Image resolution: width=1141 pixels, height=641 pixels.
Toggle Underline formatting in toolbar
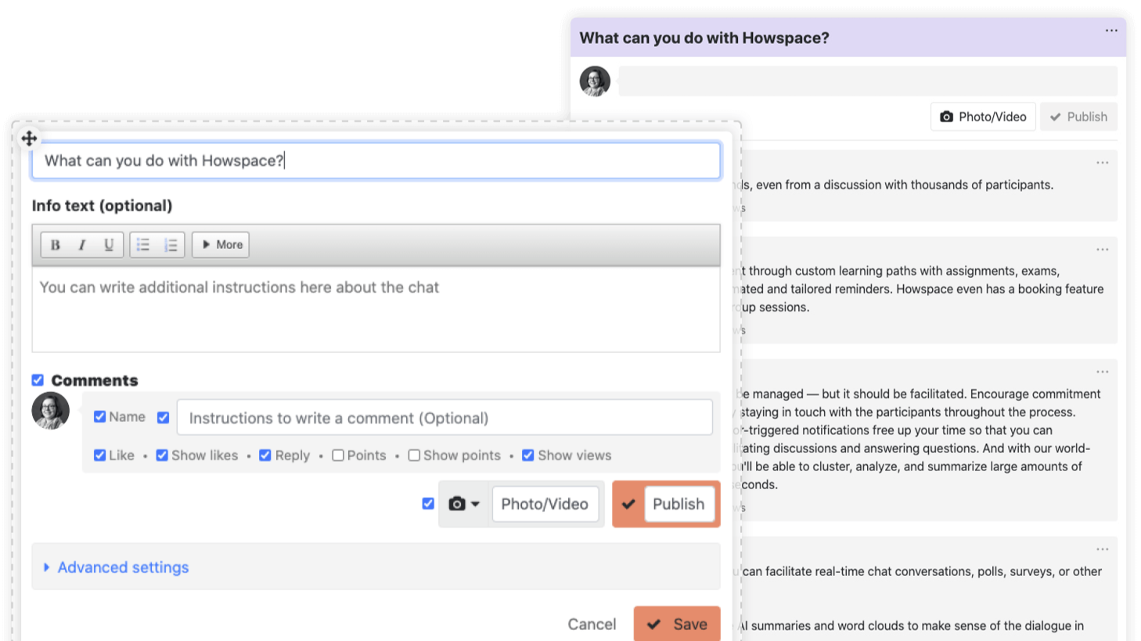[109, 245]
